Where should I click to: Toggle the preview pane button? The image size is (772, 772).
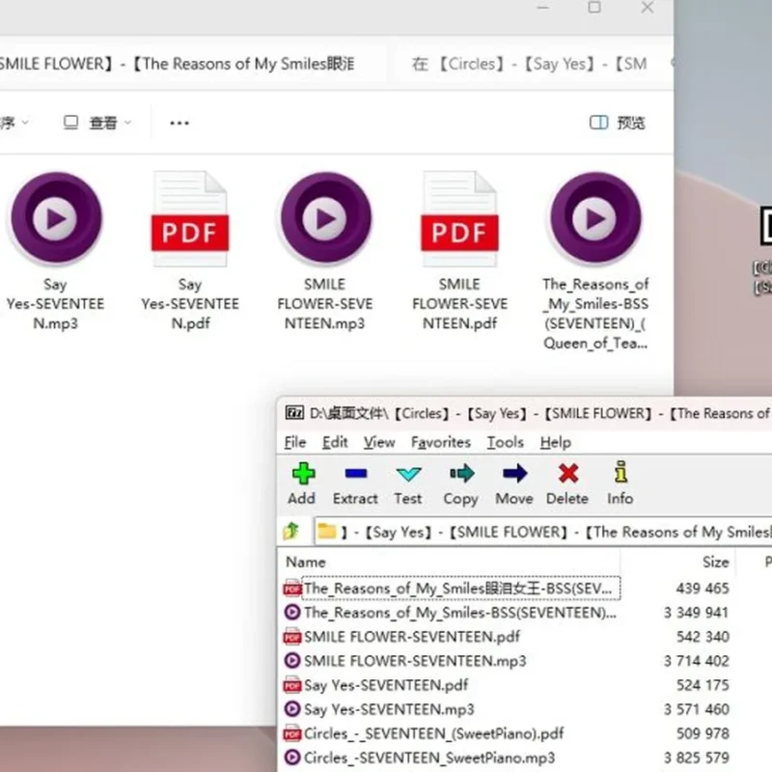click(x=618, y=123)
